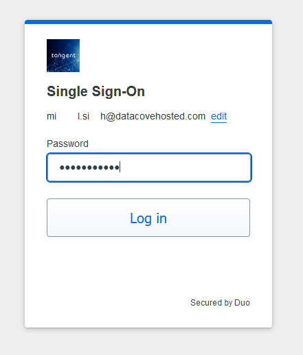Screen dimensions: 303x355
Task: Select the edit link beside the email
Action: pyautogui.click(x=218, y=116)
